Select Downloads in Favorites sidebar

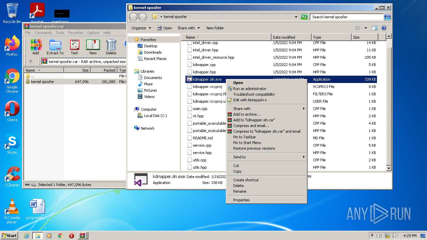[153, 52]
